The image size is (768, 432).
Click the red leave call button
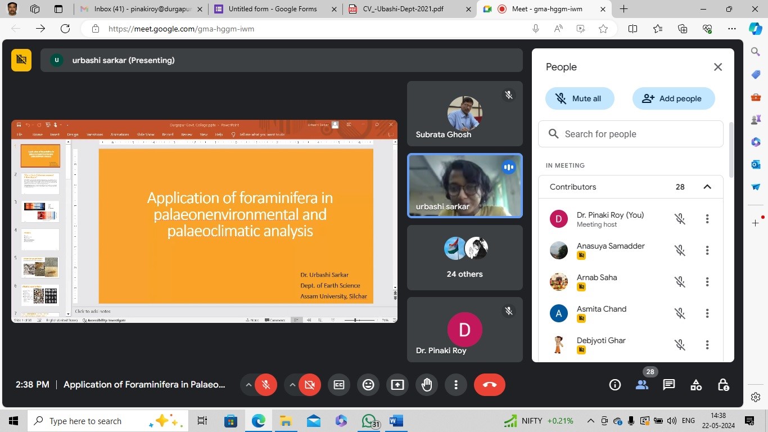coord(489,385)
